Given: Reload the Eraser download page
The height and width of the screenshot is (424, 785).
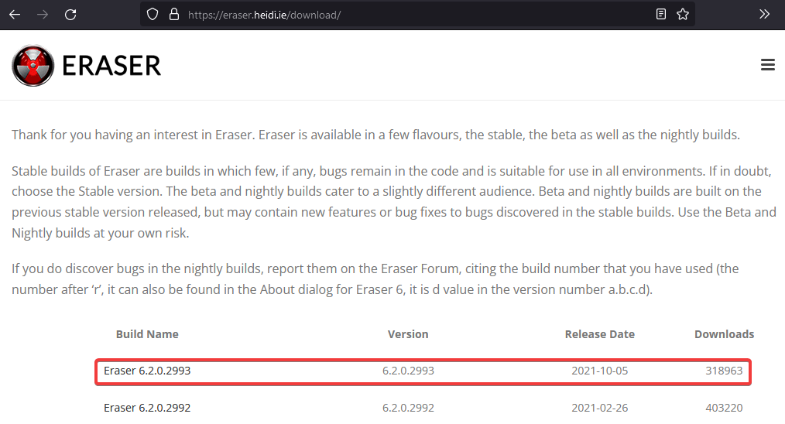Looking at the screenshot, I should click(x=70, y=14).
